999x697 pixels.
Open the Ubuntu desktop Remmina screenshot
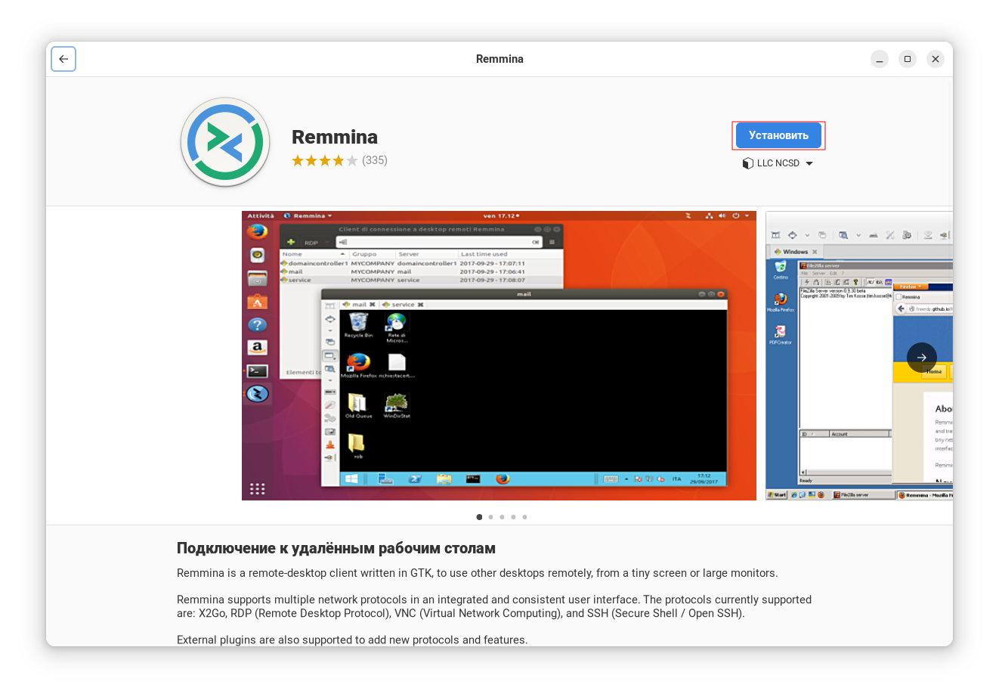click(x=499, y=355)
